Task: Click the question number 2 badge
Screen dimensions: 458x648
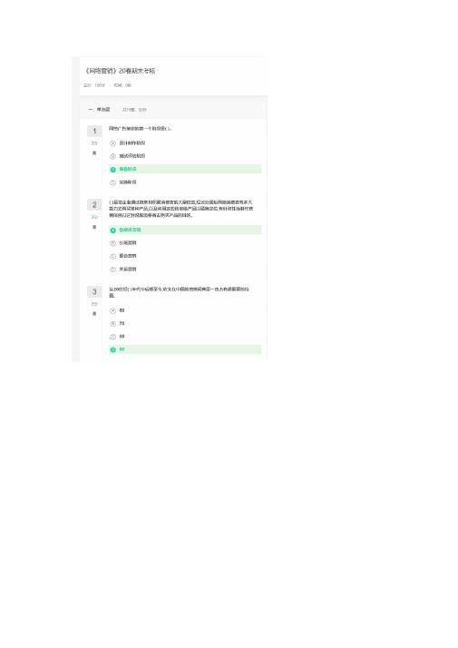Action: [x=94, y=204]
